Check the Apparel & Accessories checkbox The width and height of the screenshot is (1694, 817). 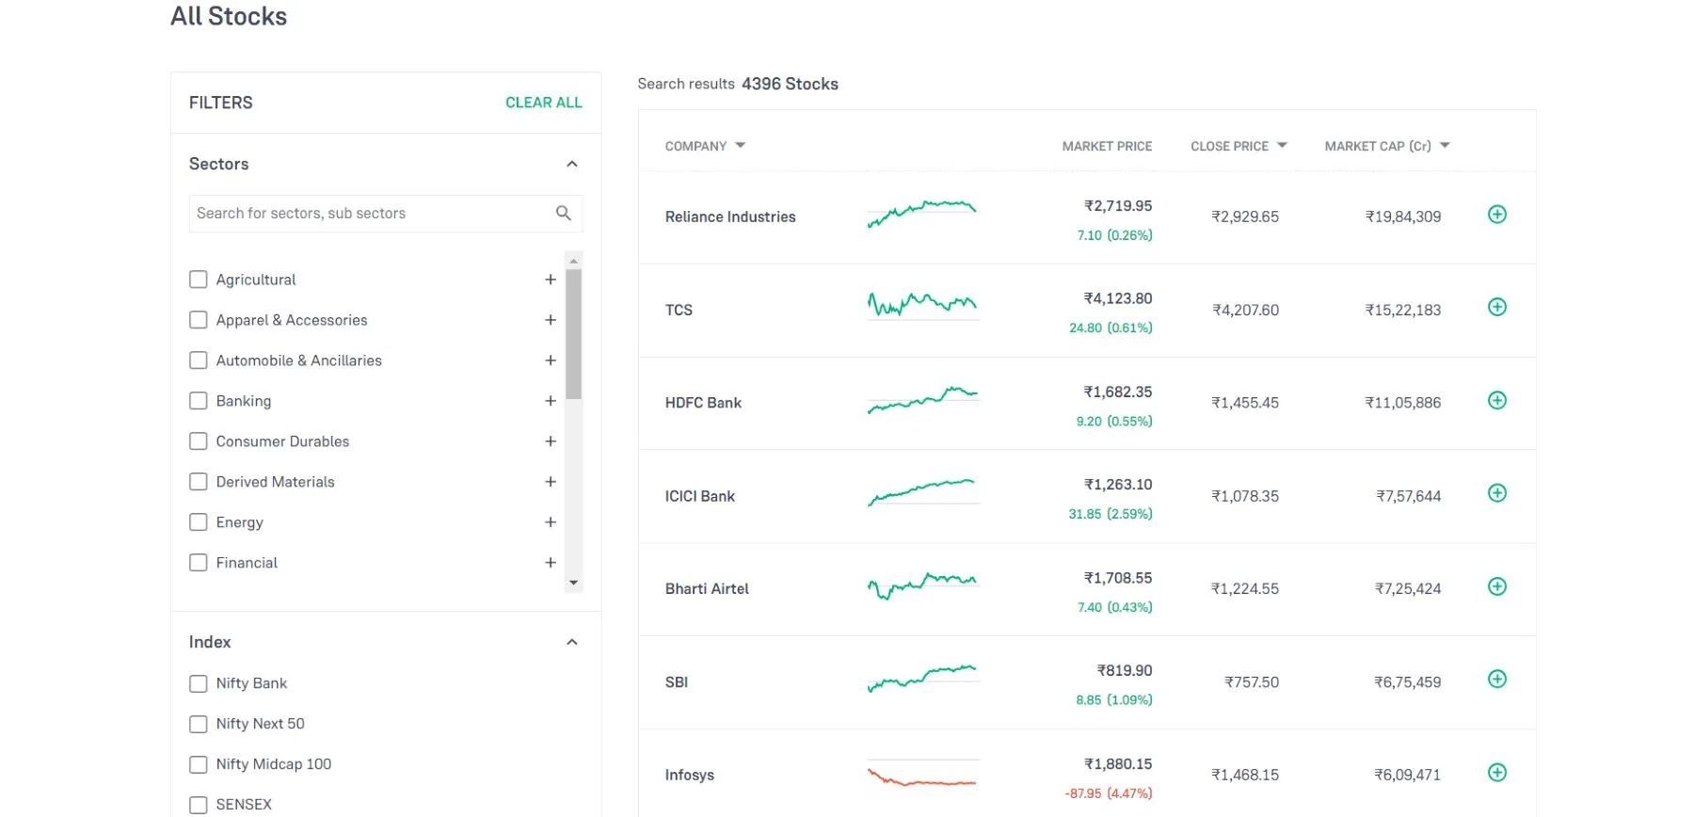pyautogui.click(x=198, y=320)
